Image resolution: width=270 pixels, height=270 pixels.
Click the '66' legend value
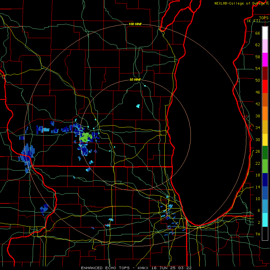click(x=258, y=33)
